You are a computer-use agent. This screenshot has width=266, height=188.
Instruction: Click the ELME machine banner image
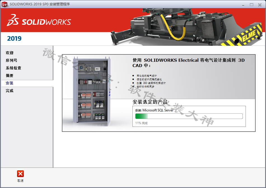pos(186,27)
